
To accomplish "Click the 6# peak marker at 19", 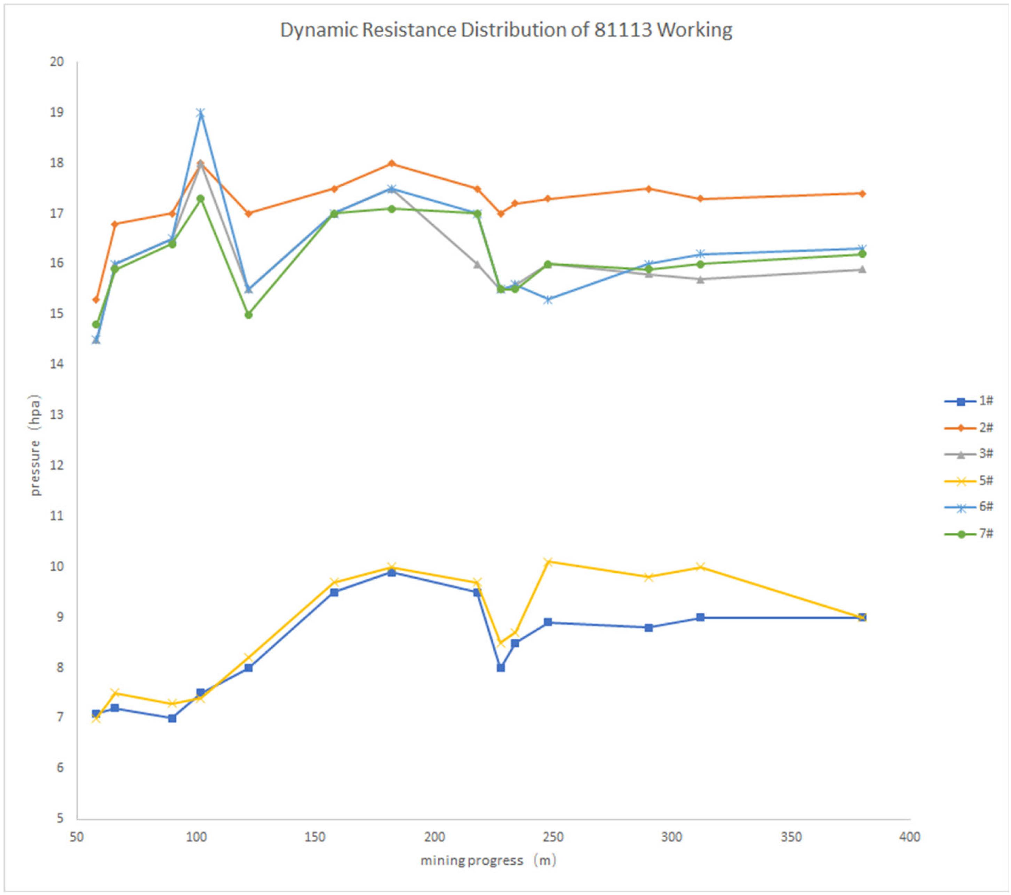I will point(200,113).
